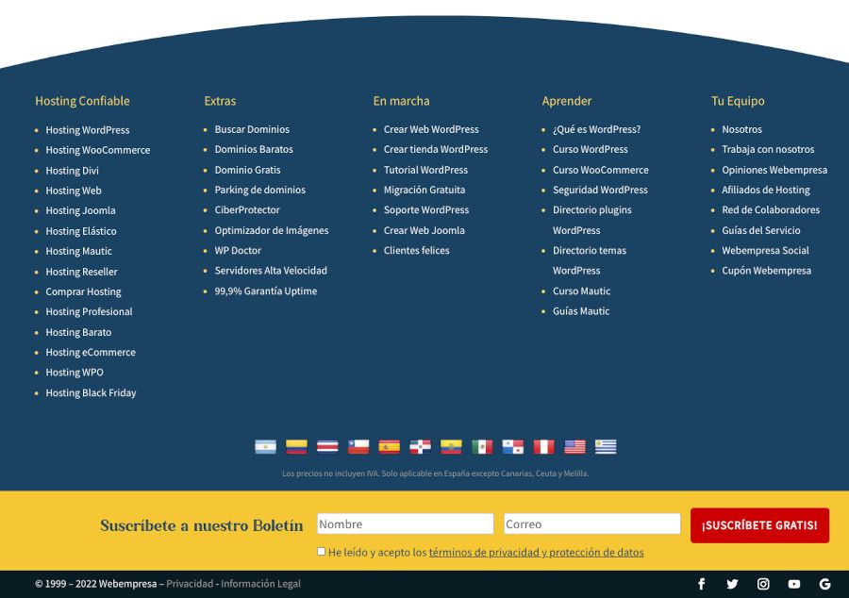Select the Dominican Republic flag icon
This screenshot has width=849, height=598.
coord(420,446)
